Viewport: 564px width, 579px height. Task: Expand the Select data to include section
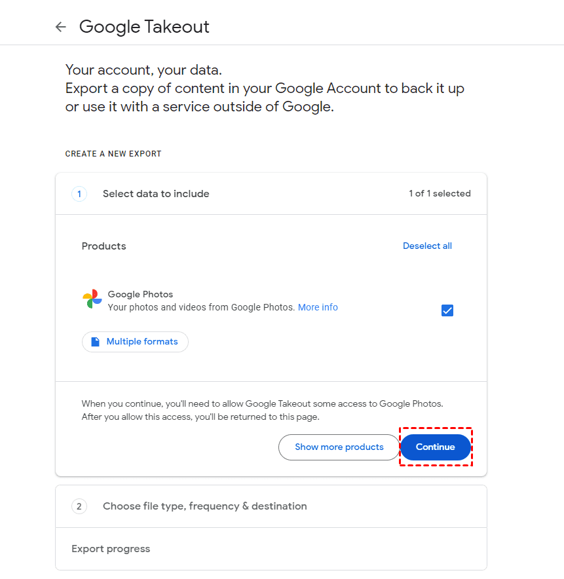(x=156, y=194)
